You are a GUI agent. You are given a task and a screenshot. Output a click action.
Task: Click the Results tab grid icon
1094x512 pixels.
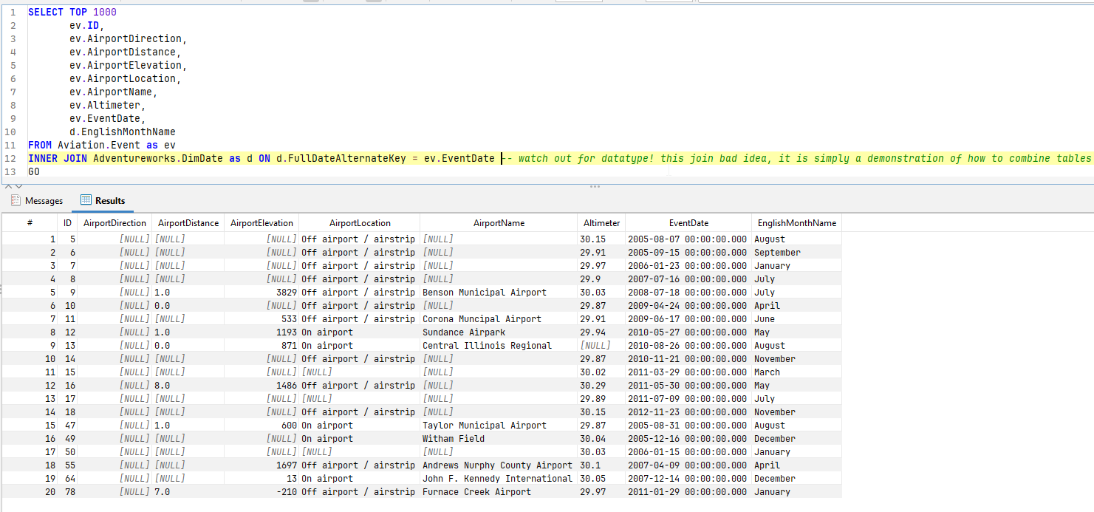point(86,200)
